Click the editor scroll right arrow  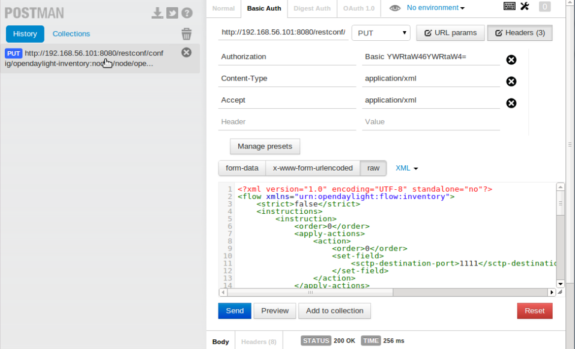point(552,293)
